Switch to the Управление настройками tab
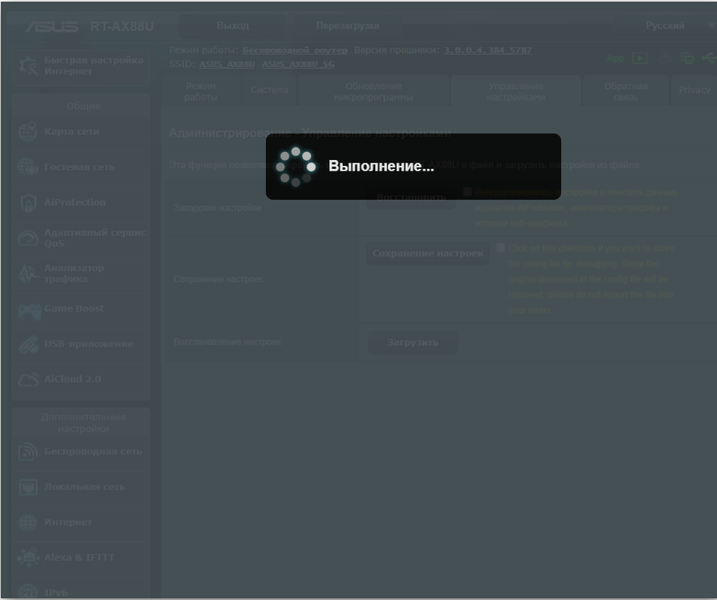Screen dimensions: 717x600 516,91
